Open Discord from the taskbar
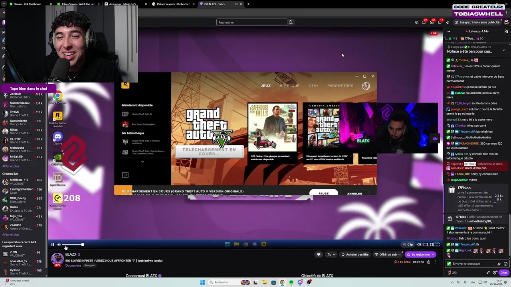The height and width of the screenshot is (287, 511). tap(300, 282)
